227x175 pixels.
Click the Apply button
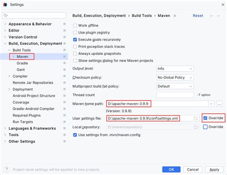[x=214, y=170]
